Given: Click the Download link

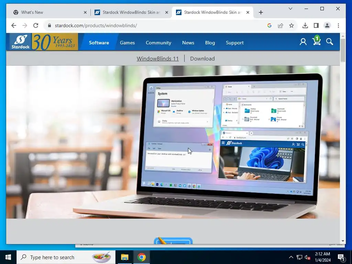Looking at the screenshot, I should click(x=202, y=58).
